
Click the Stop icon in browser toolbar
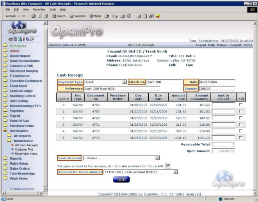34,16
